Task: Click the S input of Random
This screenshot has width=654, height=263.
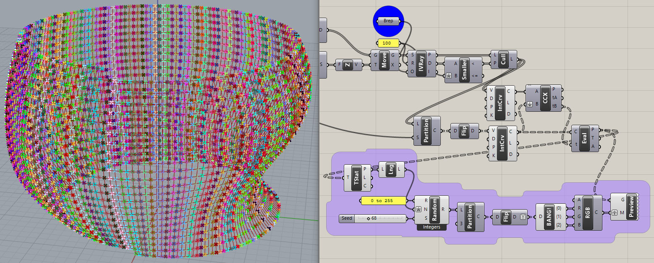Action: (x=426, y=218)
